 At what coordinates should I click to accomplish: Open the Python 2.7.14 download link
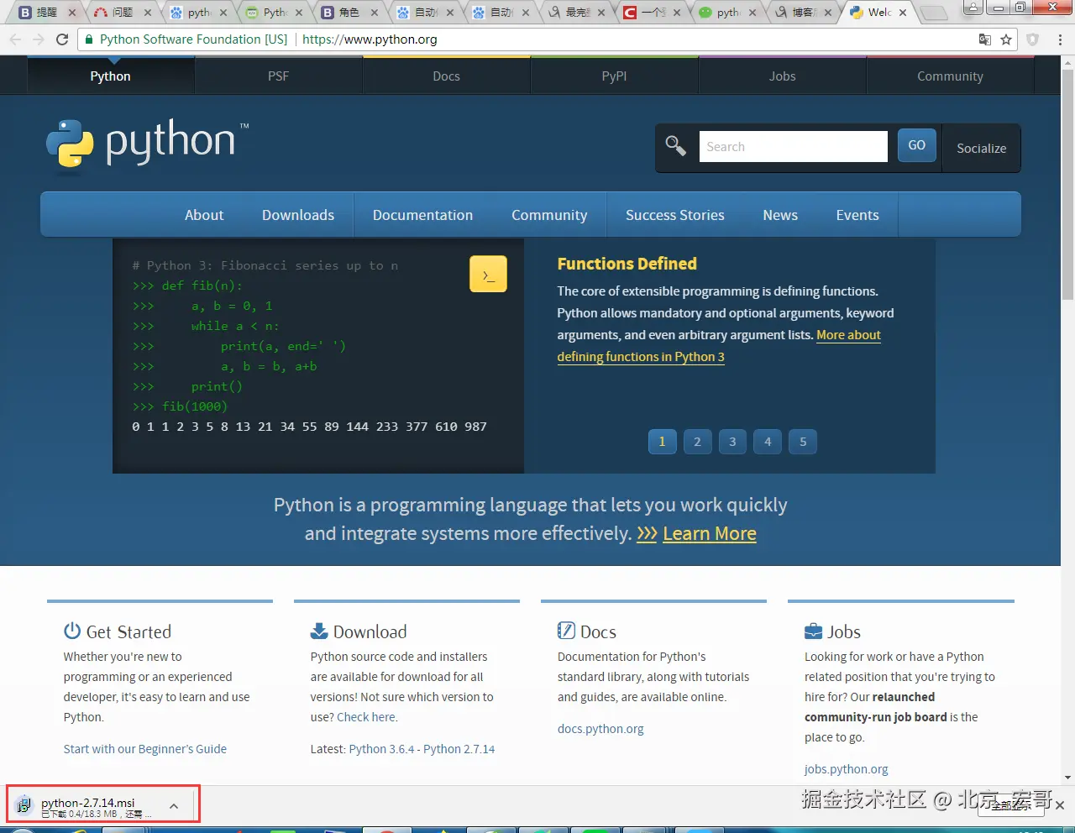click(459, 749)
